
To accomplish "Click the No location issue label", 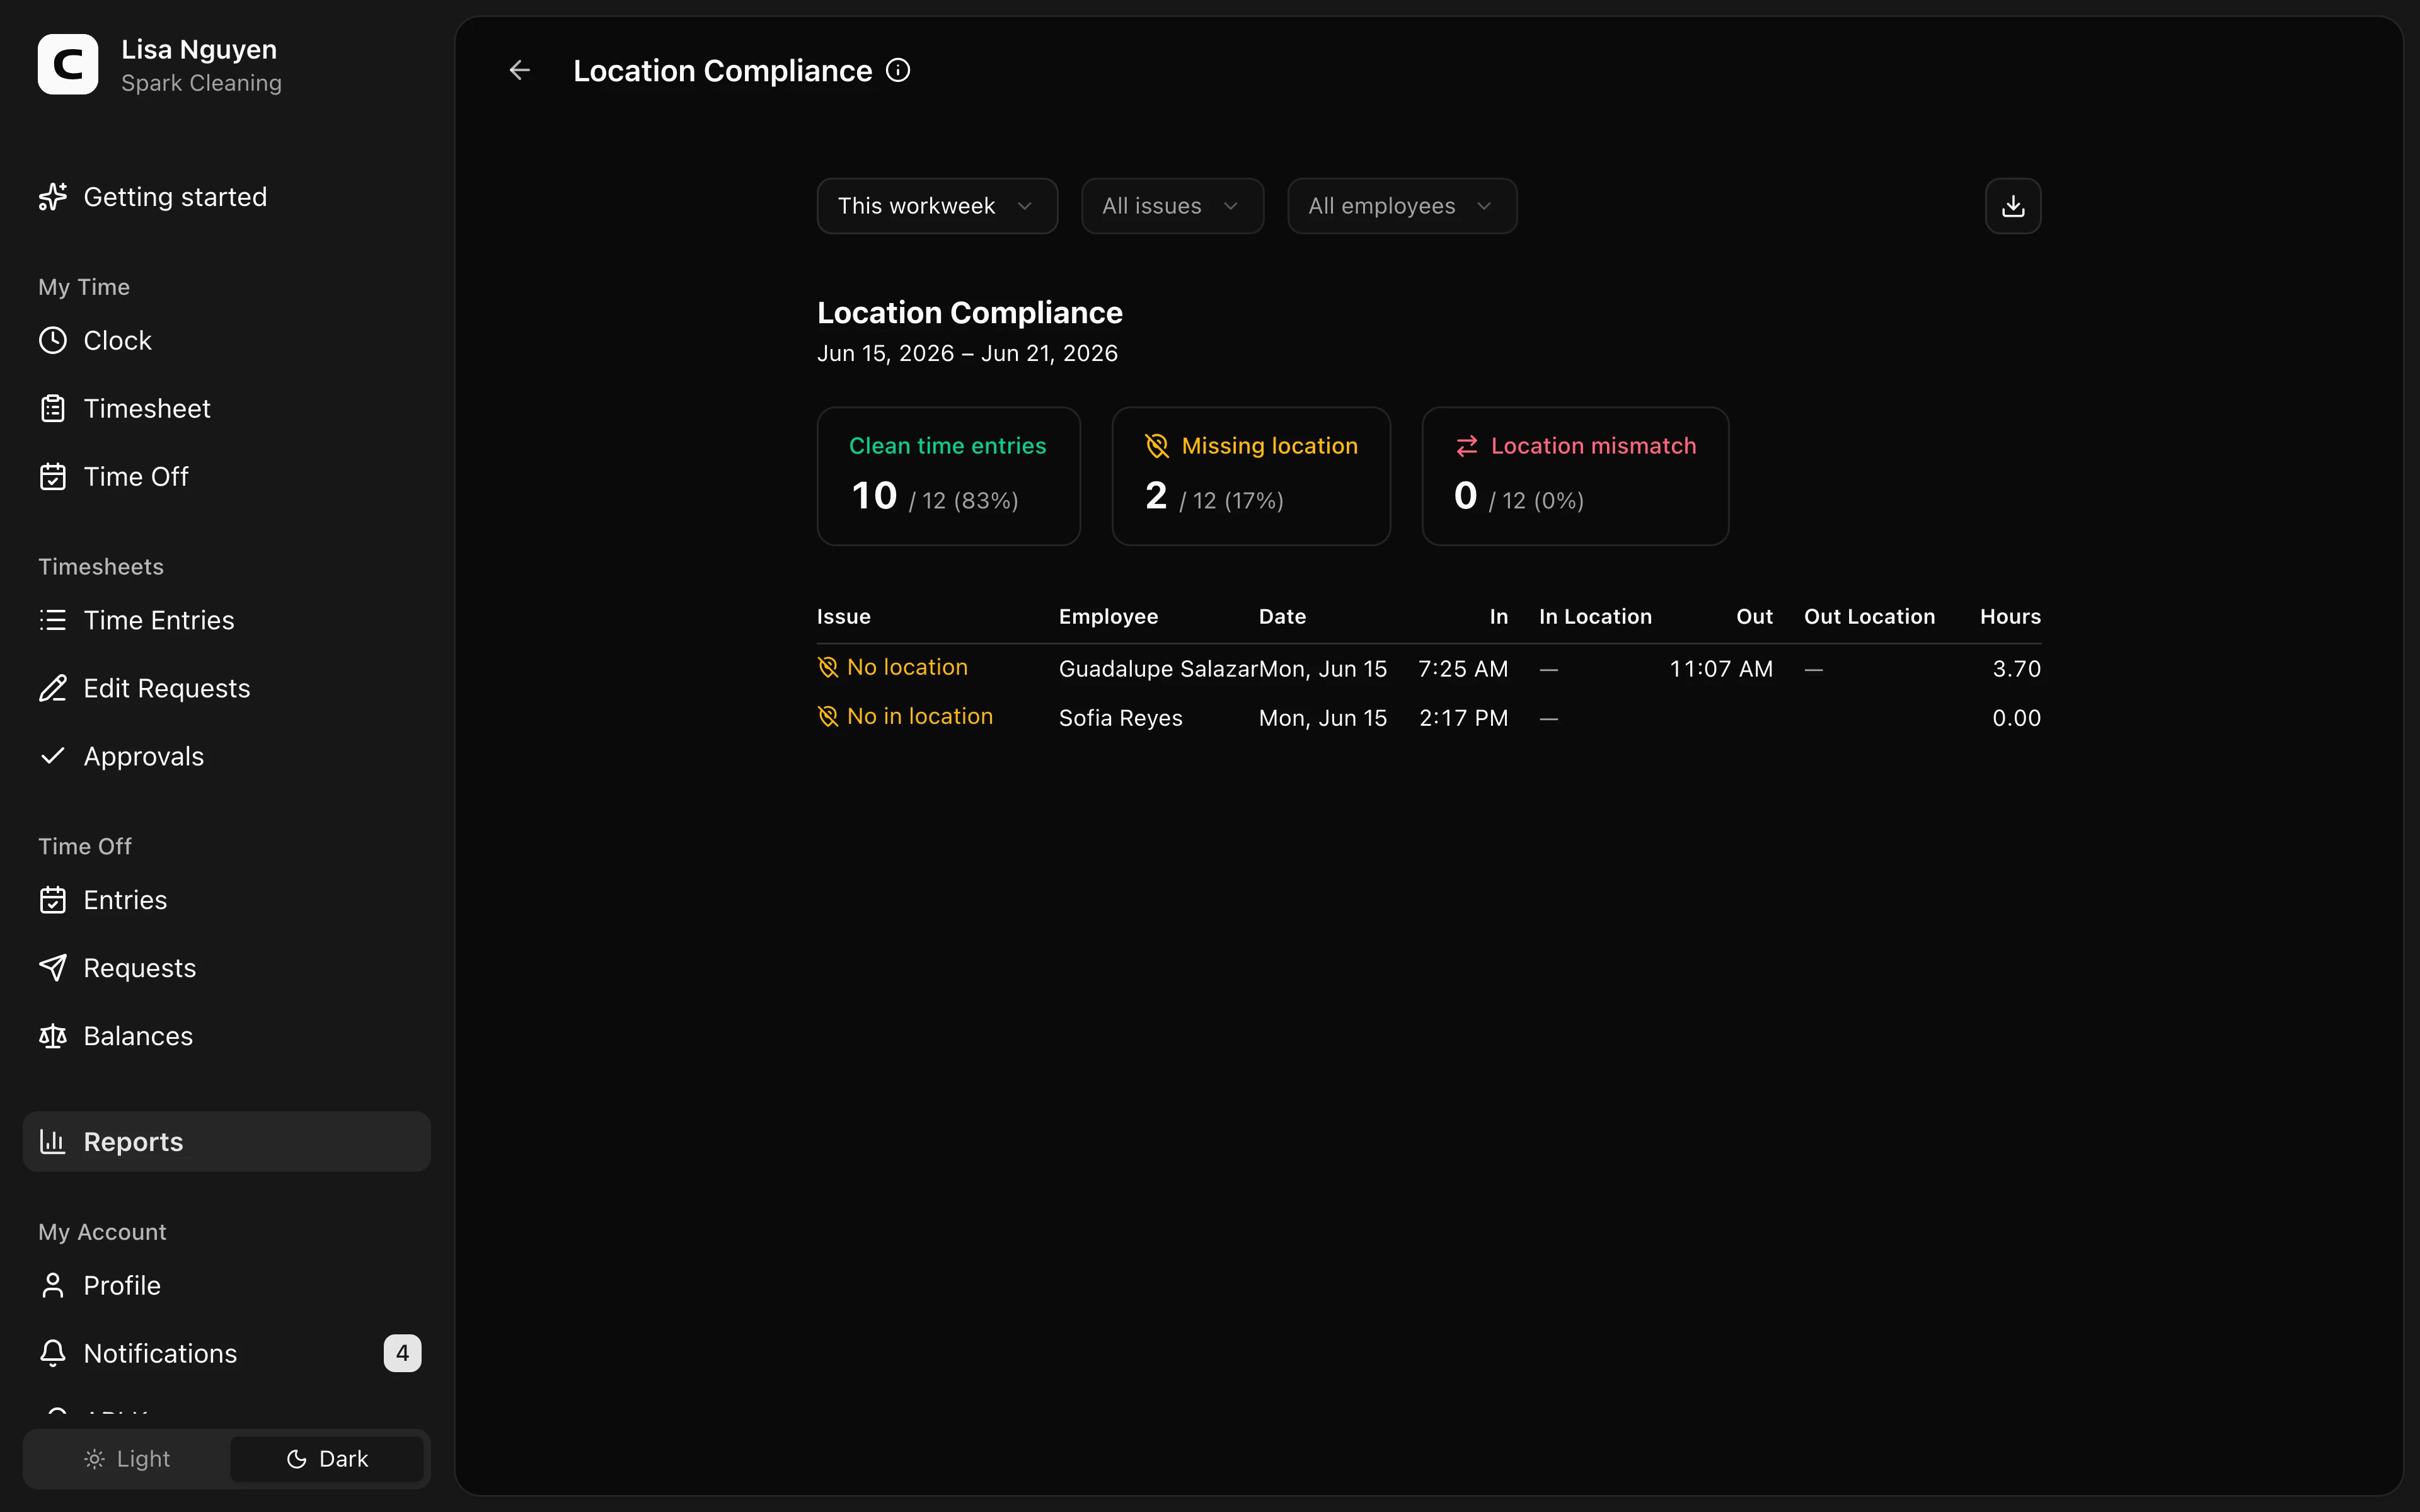I will (x=907, y=667).
